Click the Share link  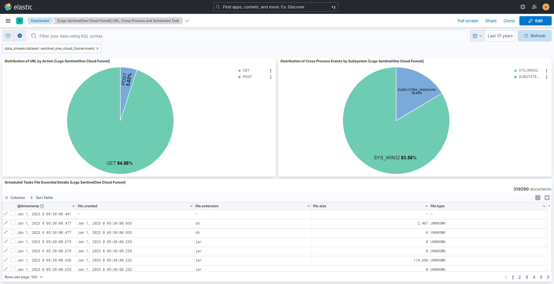pyautogui.click(x=491, y=21)
